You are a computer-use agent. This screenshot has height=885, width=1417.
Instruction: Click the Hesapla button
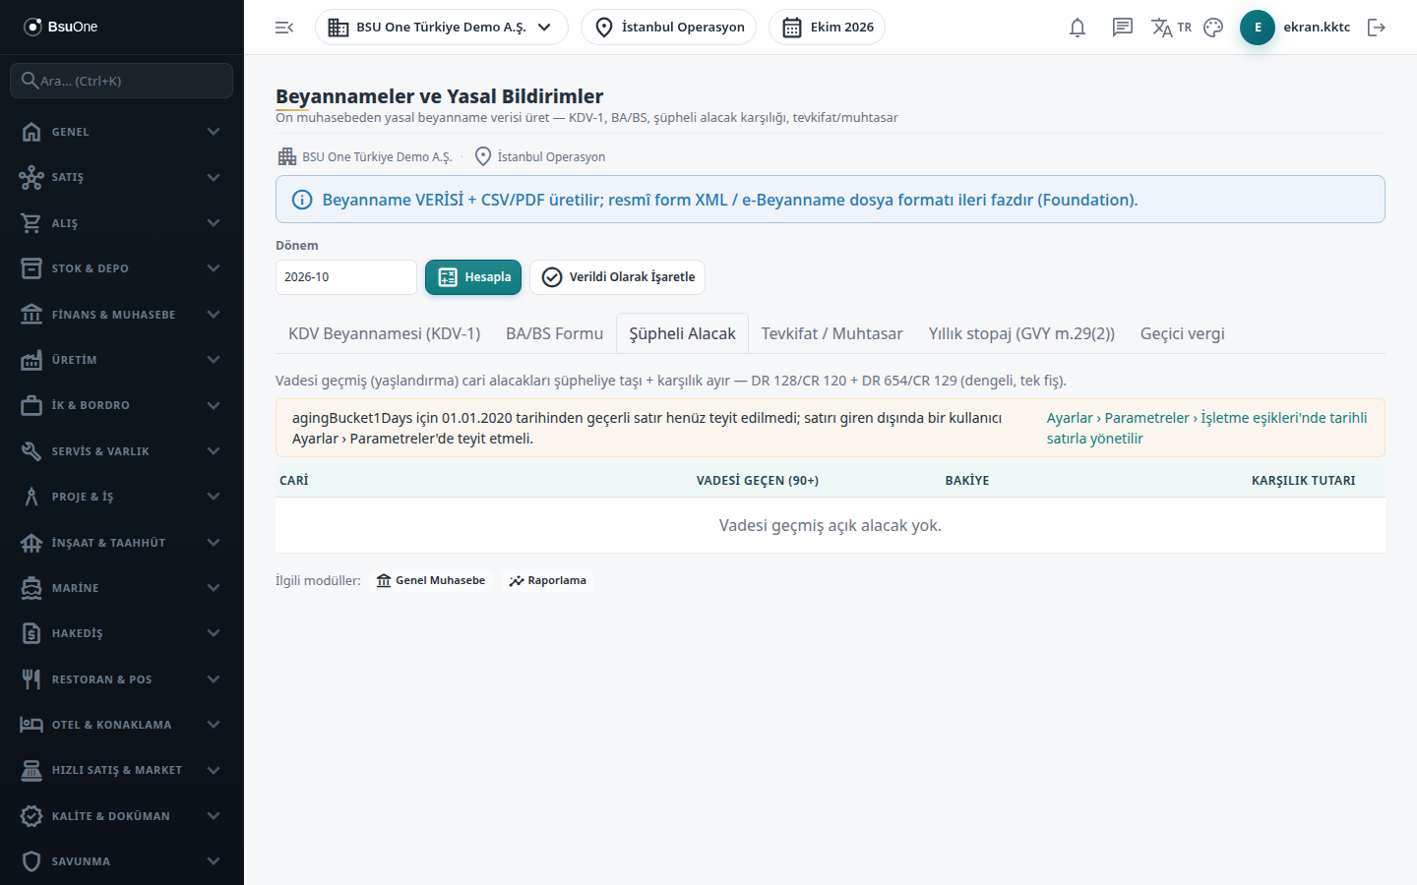pyautogui.click(x=473, y=277)
